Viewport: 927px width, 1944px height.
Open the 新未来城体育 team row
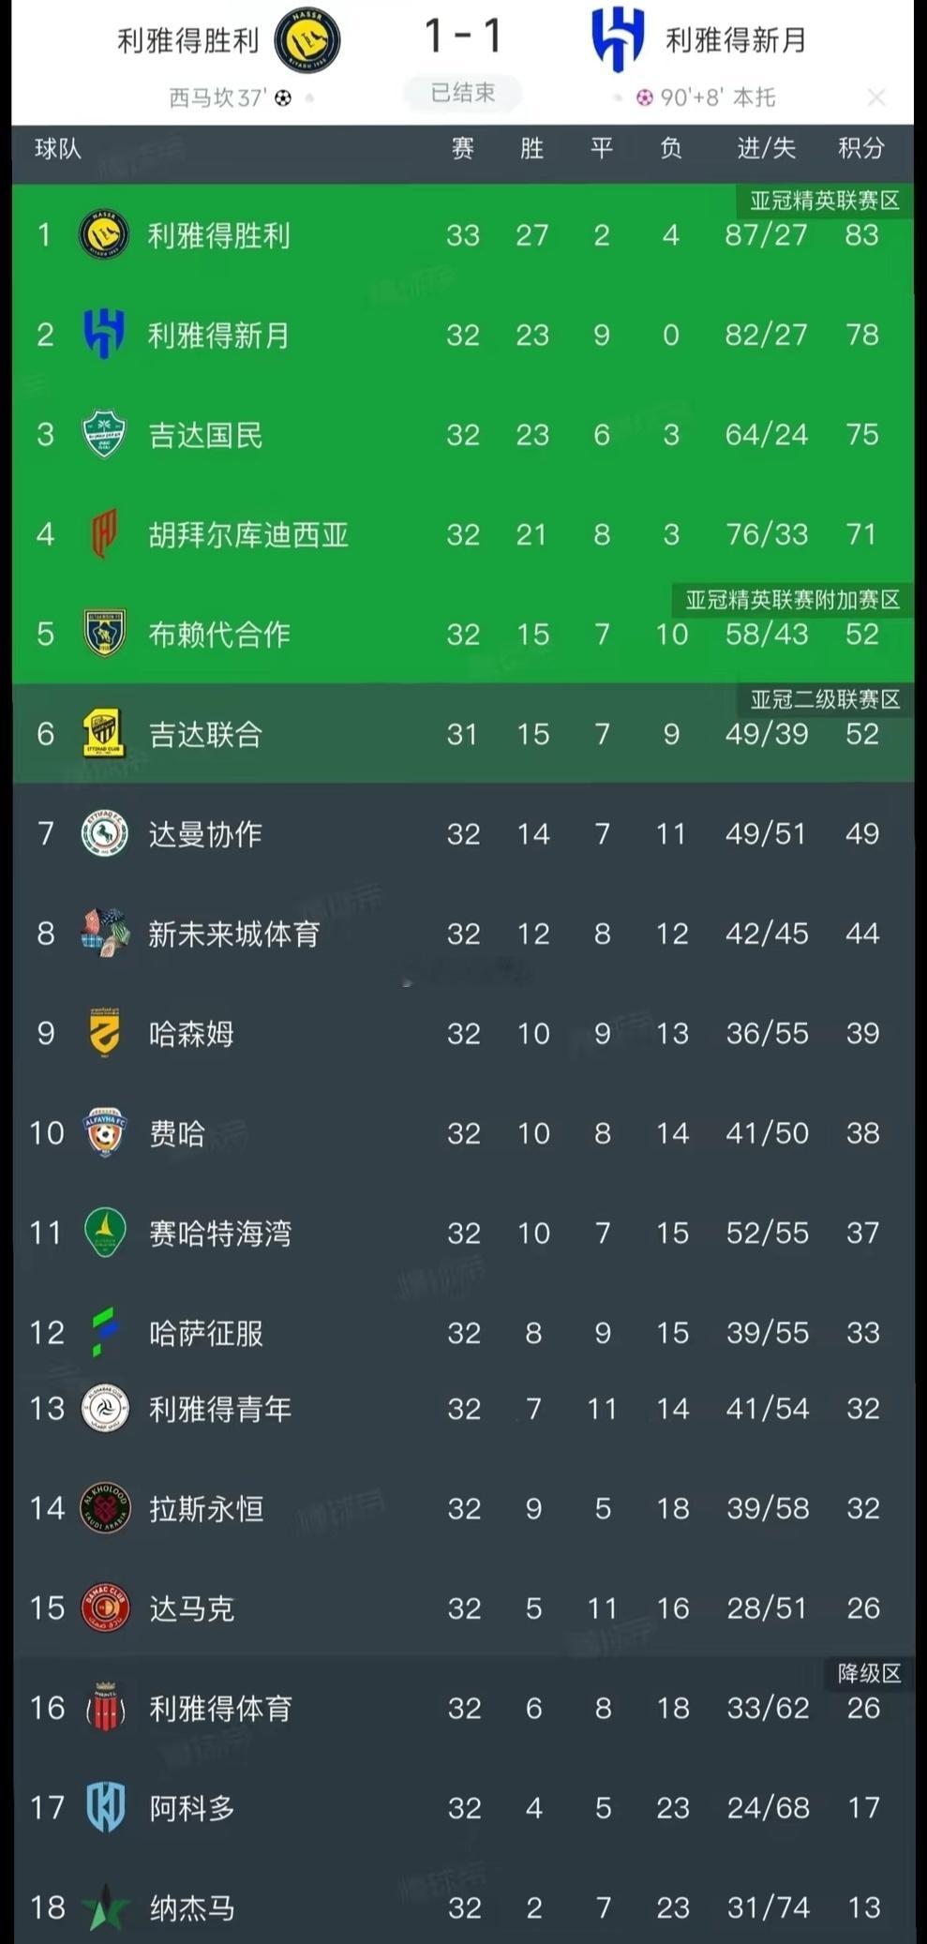[x=463, y=934]
